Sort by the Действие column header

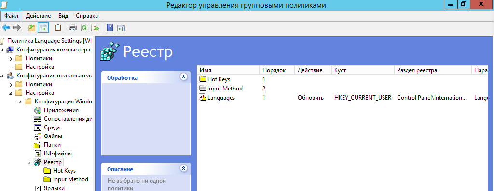pyautogui.click(x=313, y=70)
